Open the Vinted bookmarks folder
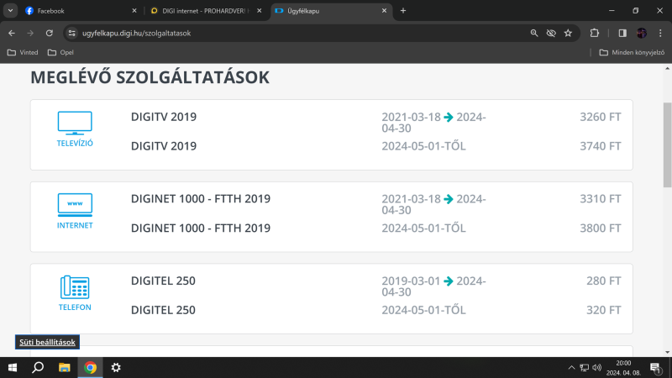Image resolution: width=672 pixels, height=378 pixels. pos(24,52)
